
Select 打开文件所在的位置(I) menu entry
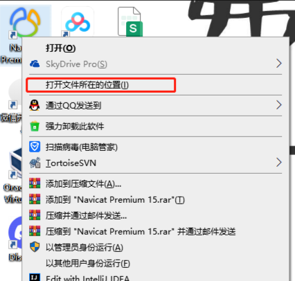(x=87, y=85)
